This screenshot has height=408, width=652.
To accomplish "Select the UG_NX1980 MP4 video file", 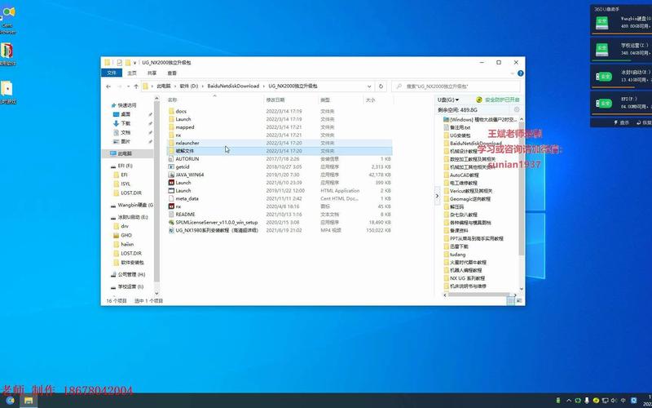I will [217, 230].
